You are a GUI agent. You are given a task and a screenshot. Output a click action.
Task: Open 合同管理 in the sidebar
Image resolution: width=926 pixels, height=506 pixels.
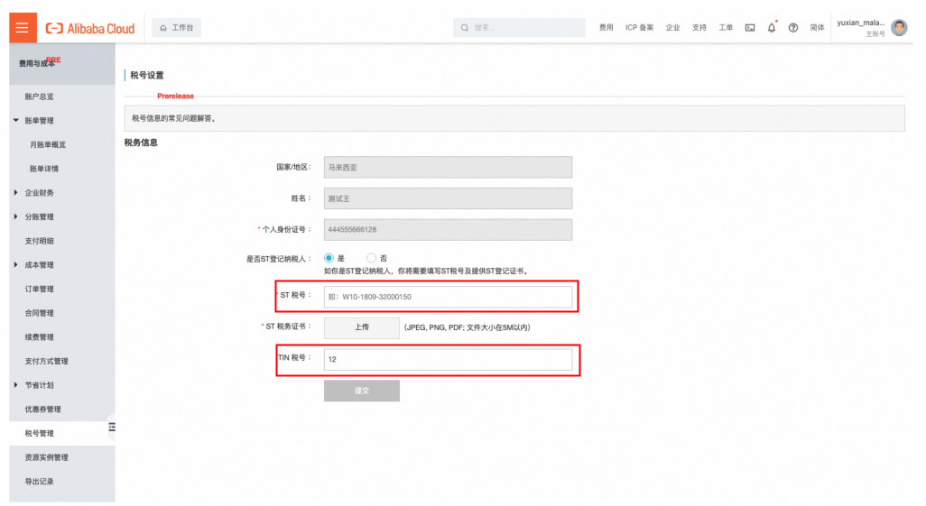[39, 313]
